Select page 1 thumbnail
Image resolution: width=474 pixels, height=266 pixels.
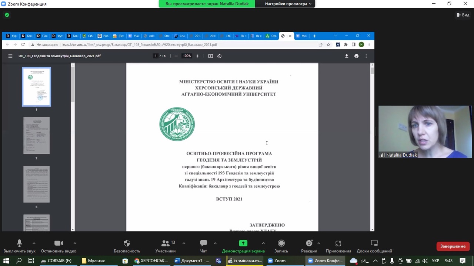36,87
